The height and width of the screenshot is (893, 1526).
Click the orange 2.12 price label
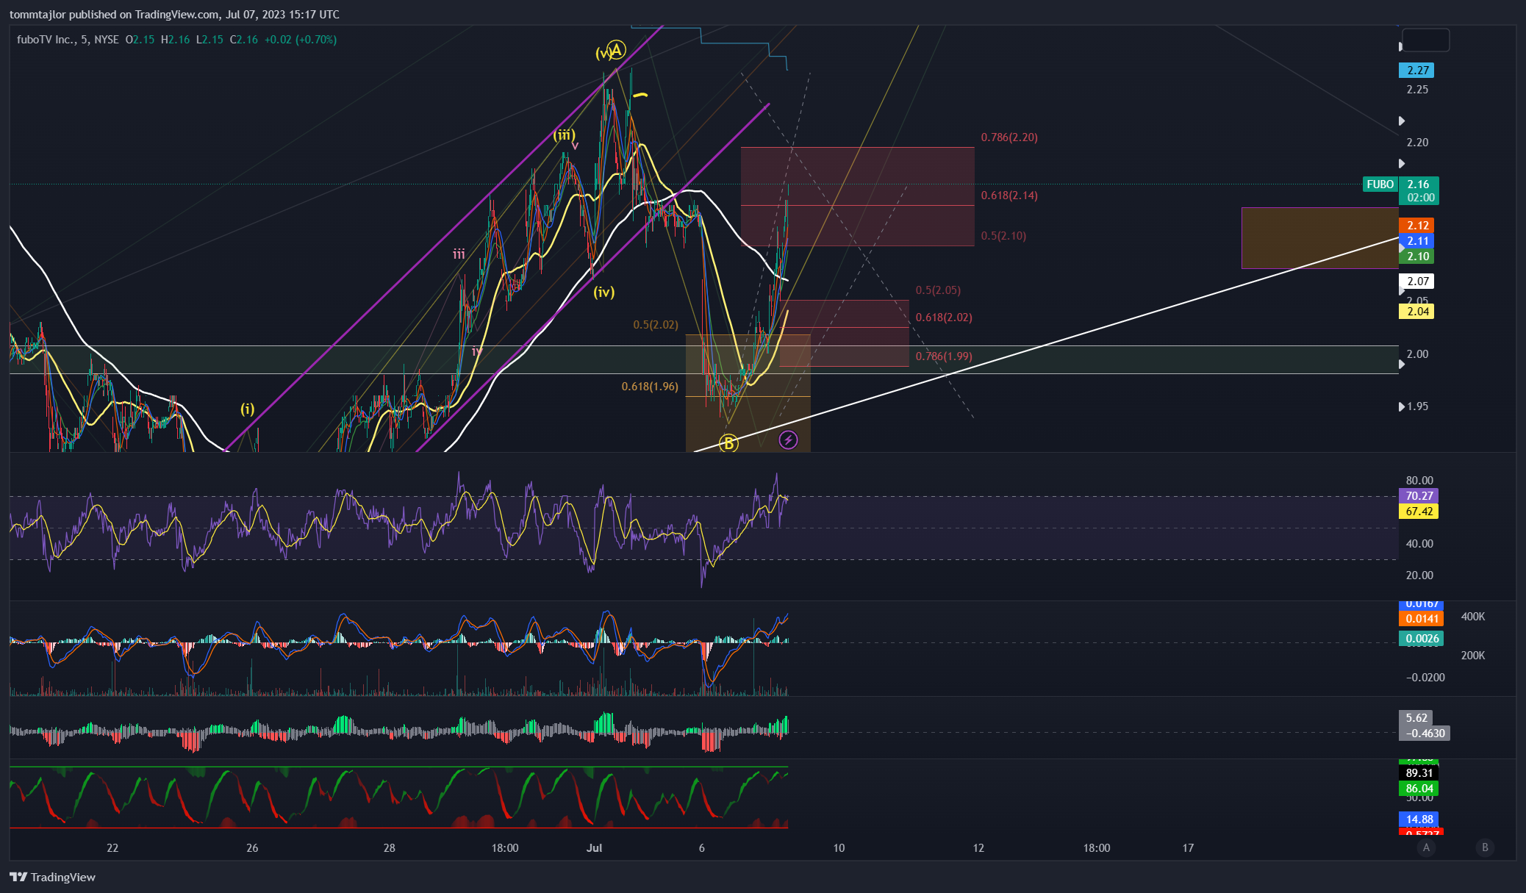(x=1416, y=226)
